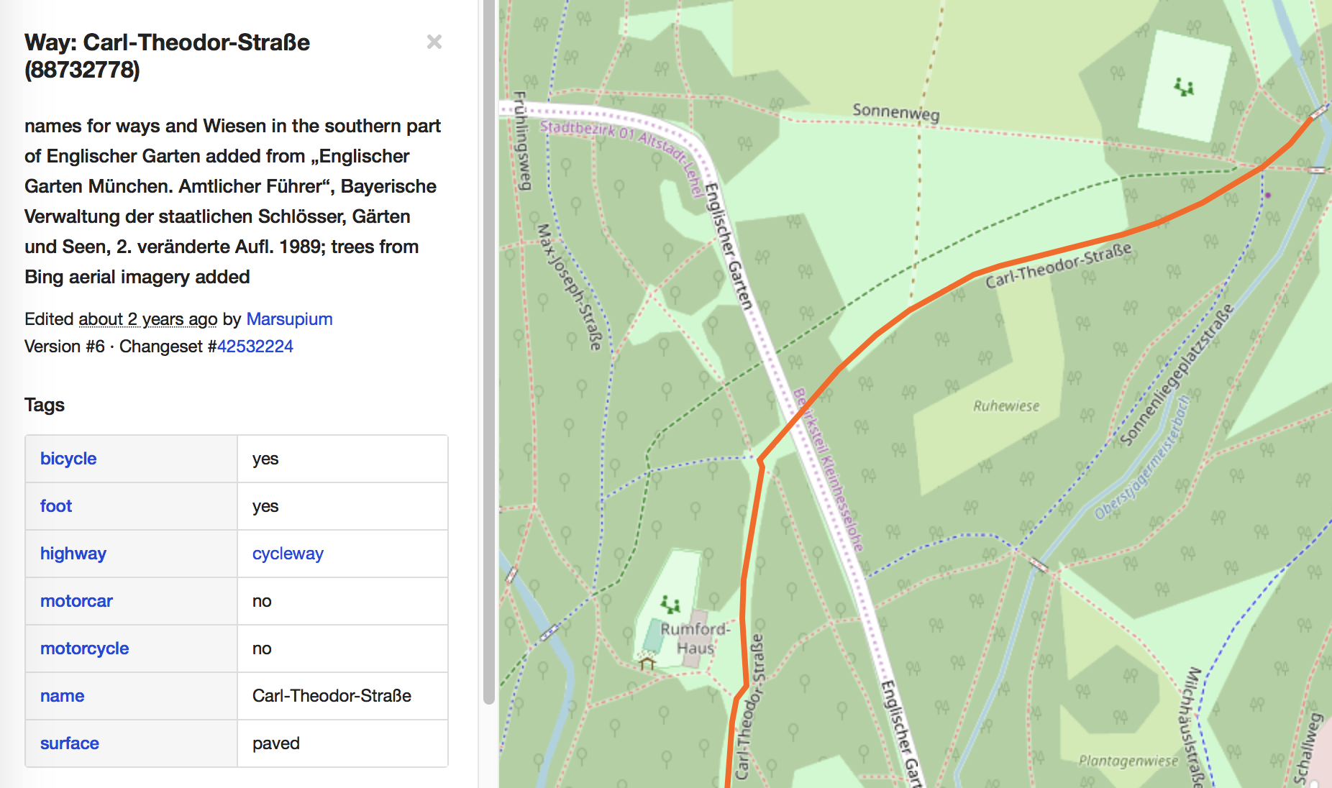This screenshot has width=1332, height=788.
Task: Click the highway tag key
Action: 73,554
